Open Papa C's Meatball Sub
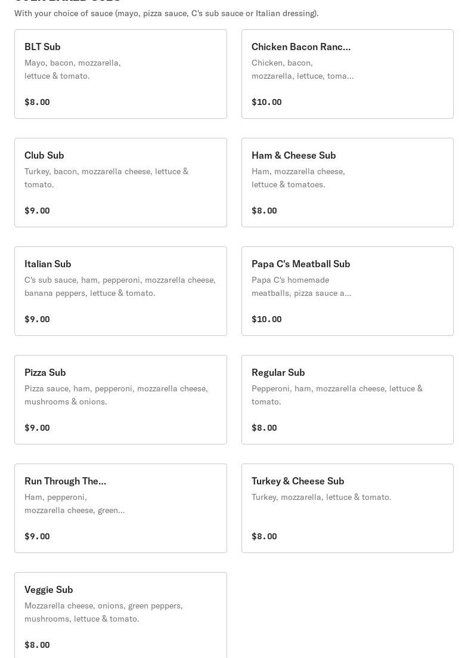This screenshot has width=468, height=658. click(x=347, y=291)
